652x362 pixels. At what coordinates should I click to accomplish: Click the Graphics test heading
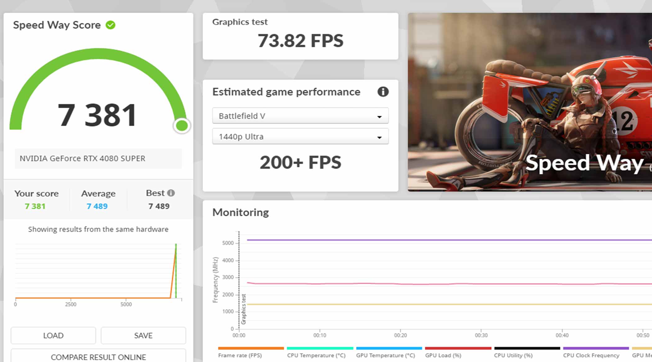pos(240,22)
